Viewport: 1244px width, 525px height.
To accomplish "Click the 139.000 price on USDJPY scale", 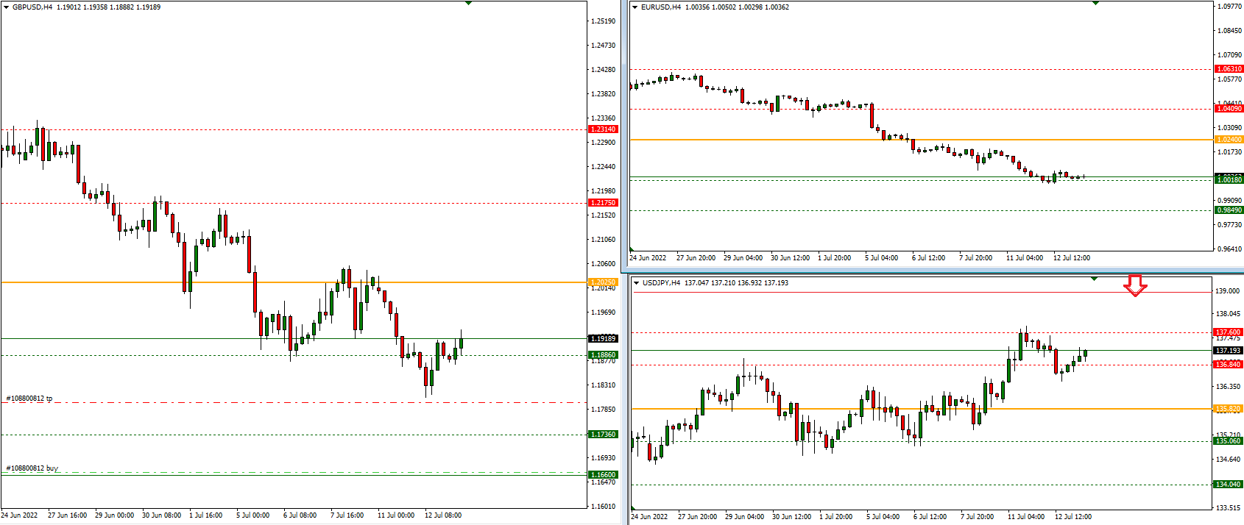I will (1228, 291).
